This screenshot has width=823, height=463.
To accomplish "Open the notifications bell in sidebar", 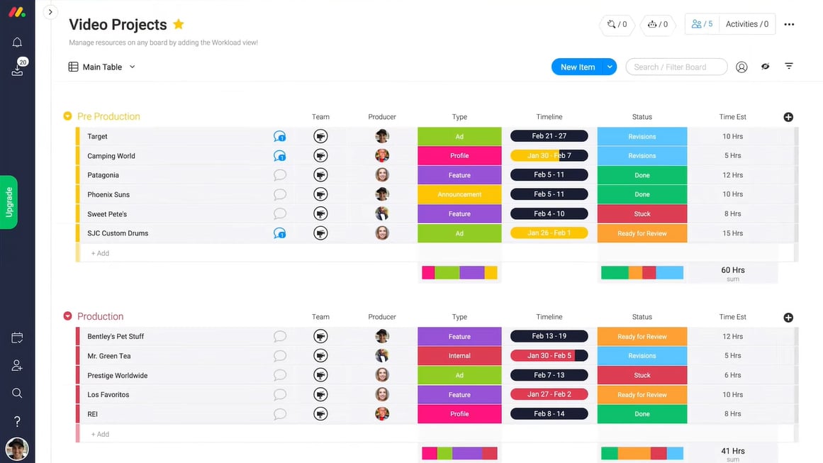I will [x=17, y=43].
